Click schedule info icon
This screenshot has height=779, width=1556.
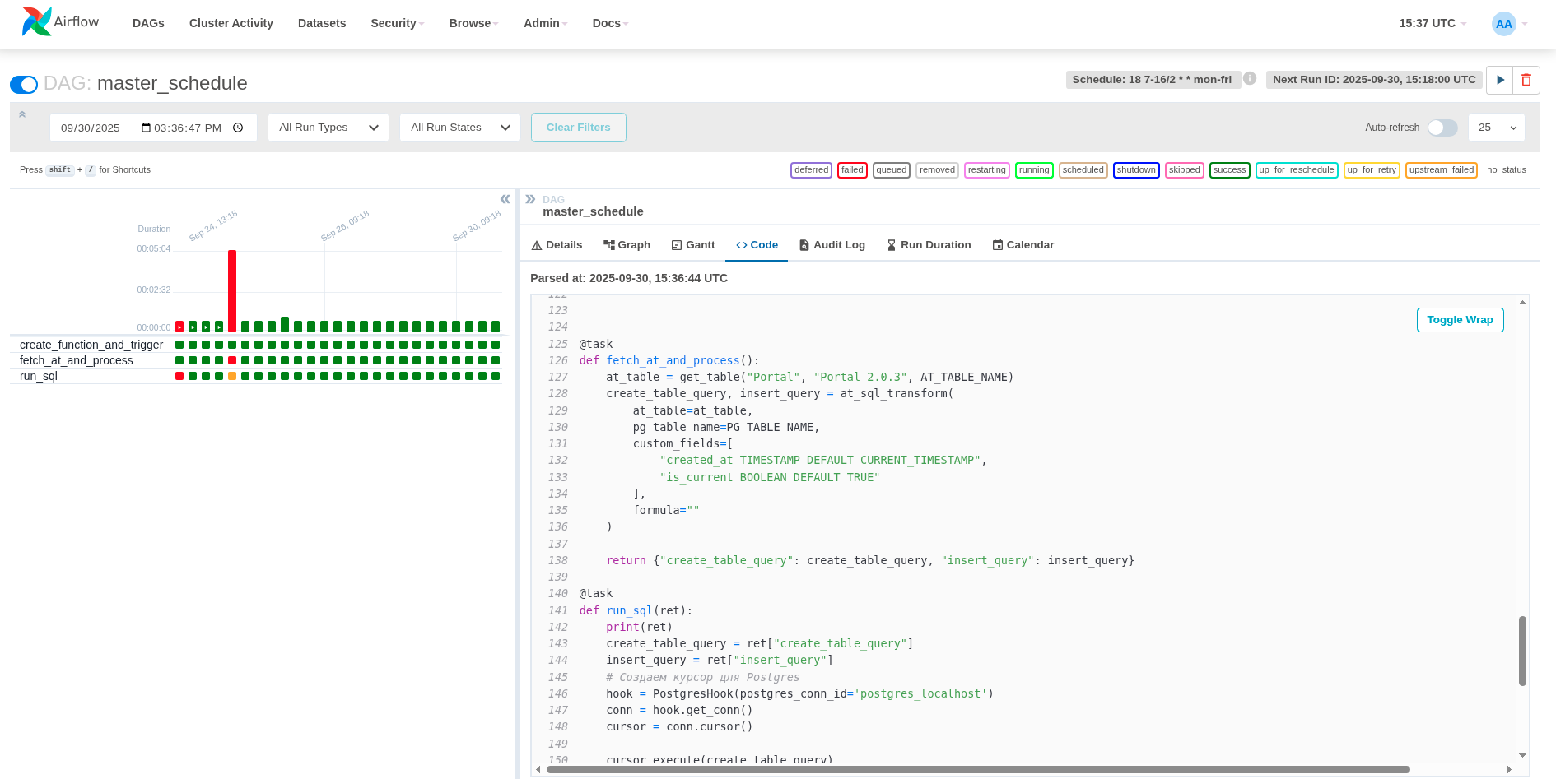click(1250, 79)
